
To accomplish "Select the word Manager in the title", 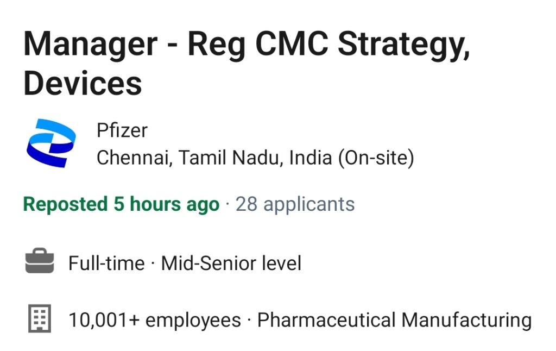I will click(x=91, y=45).
